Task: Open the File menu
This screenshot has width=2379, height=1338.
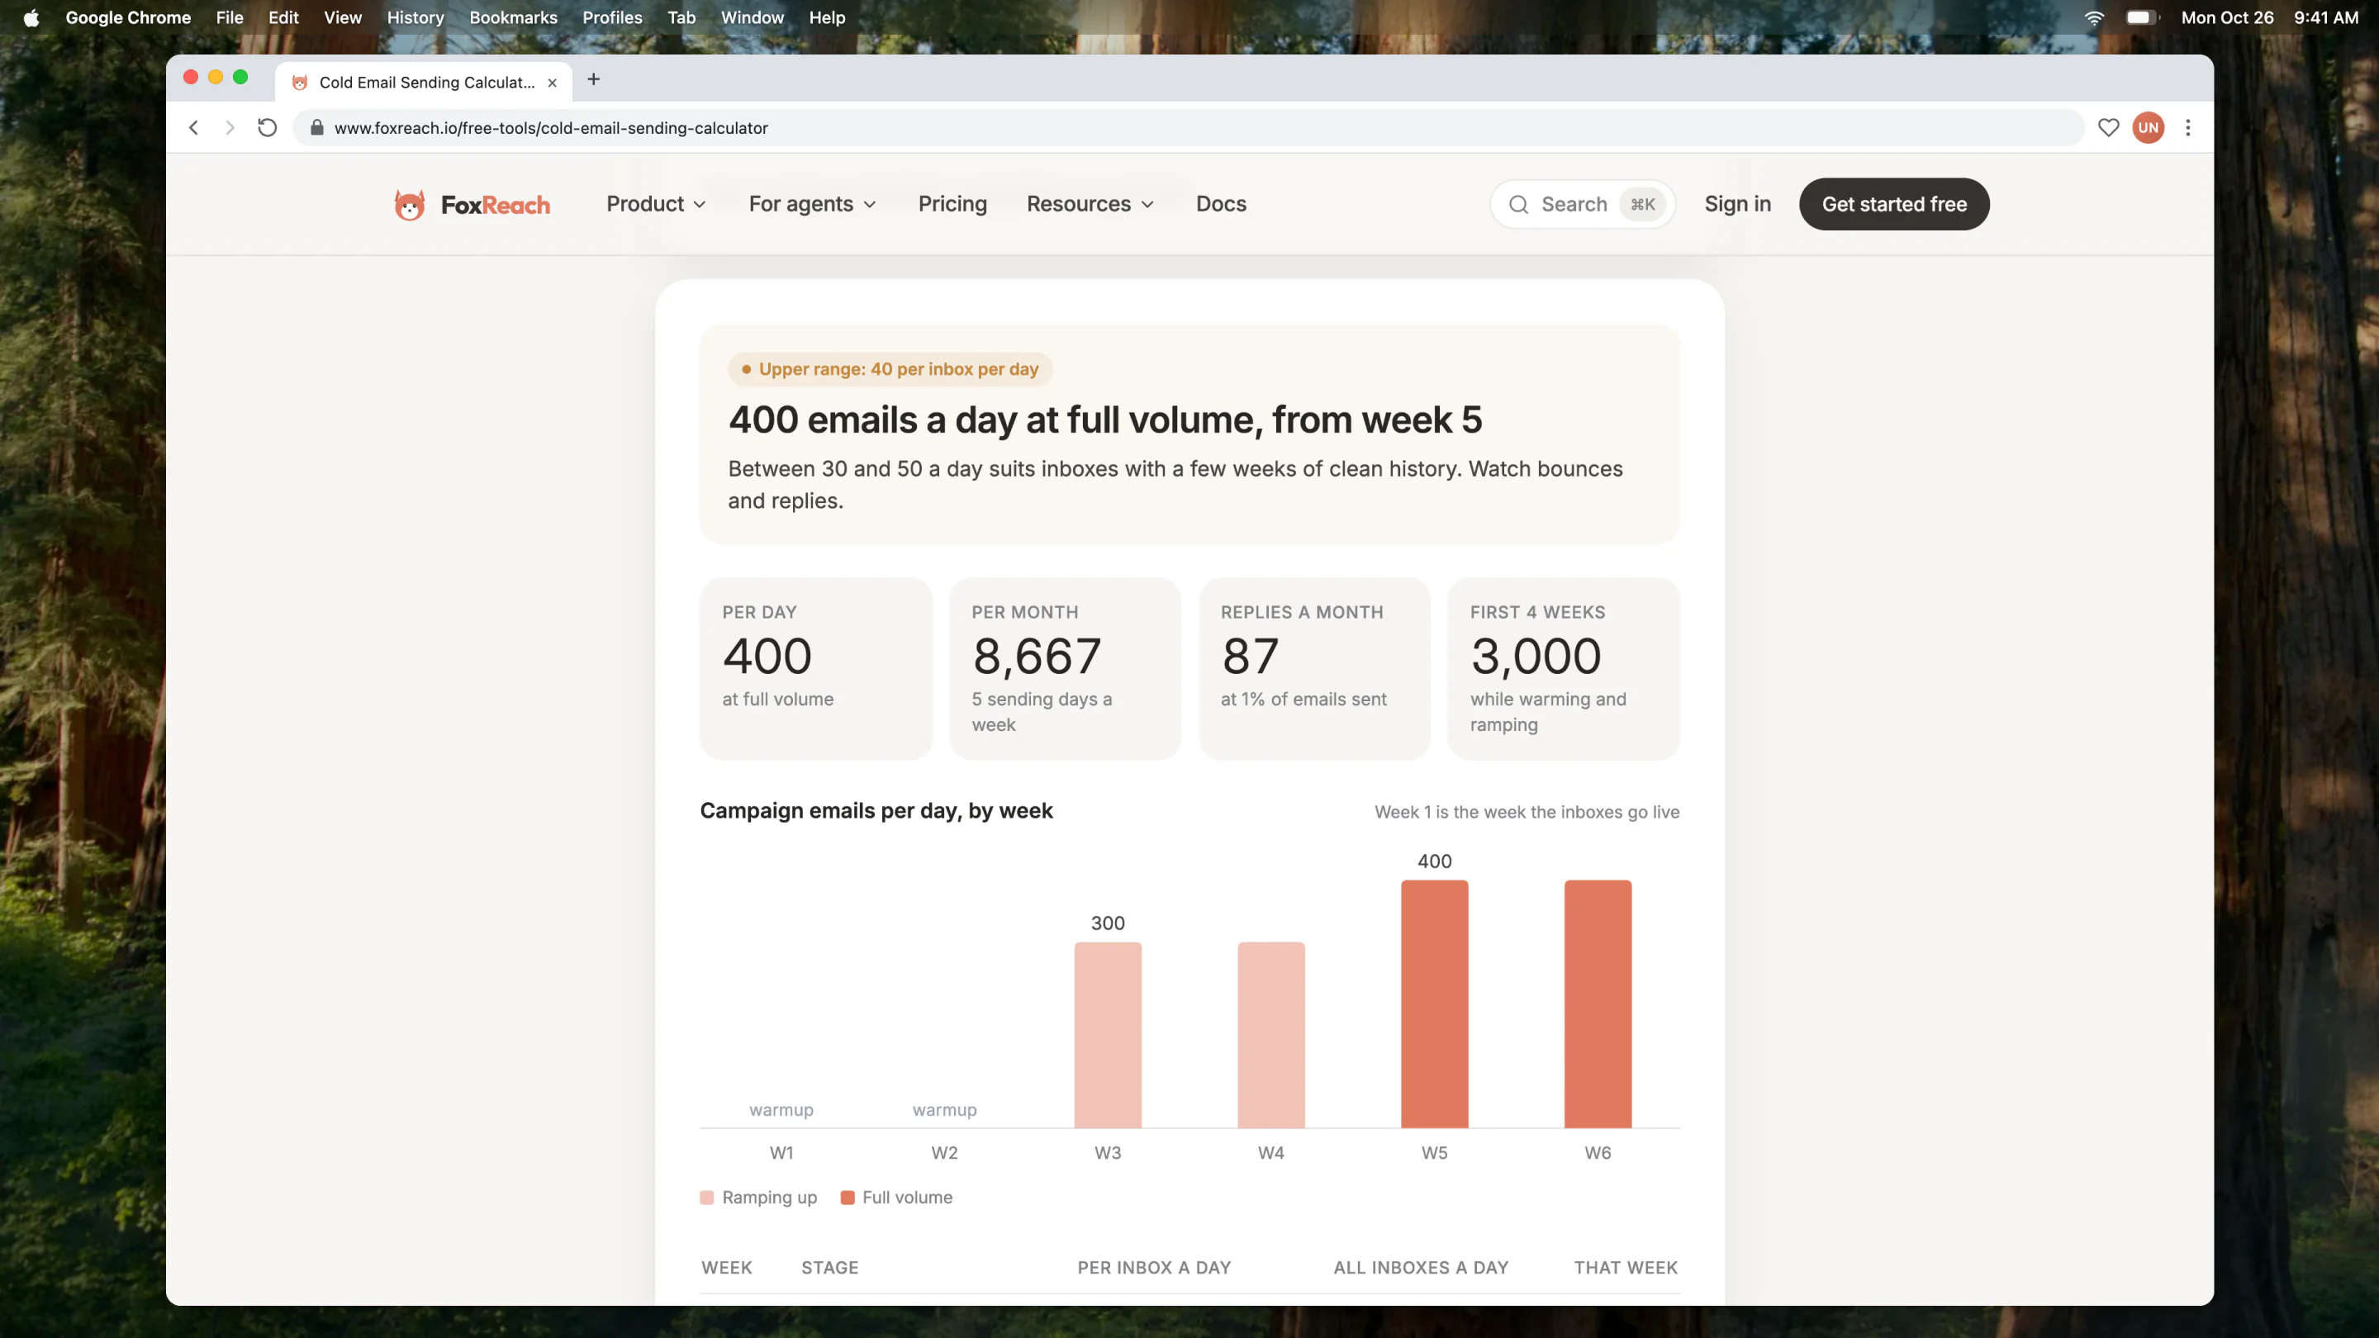Action: [x=229, y=17]
